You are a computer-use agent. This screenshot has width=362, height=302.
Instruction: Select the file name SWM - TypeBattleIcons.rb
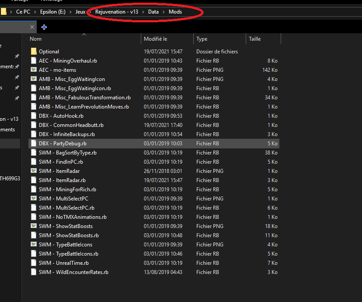pos(69,254)
